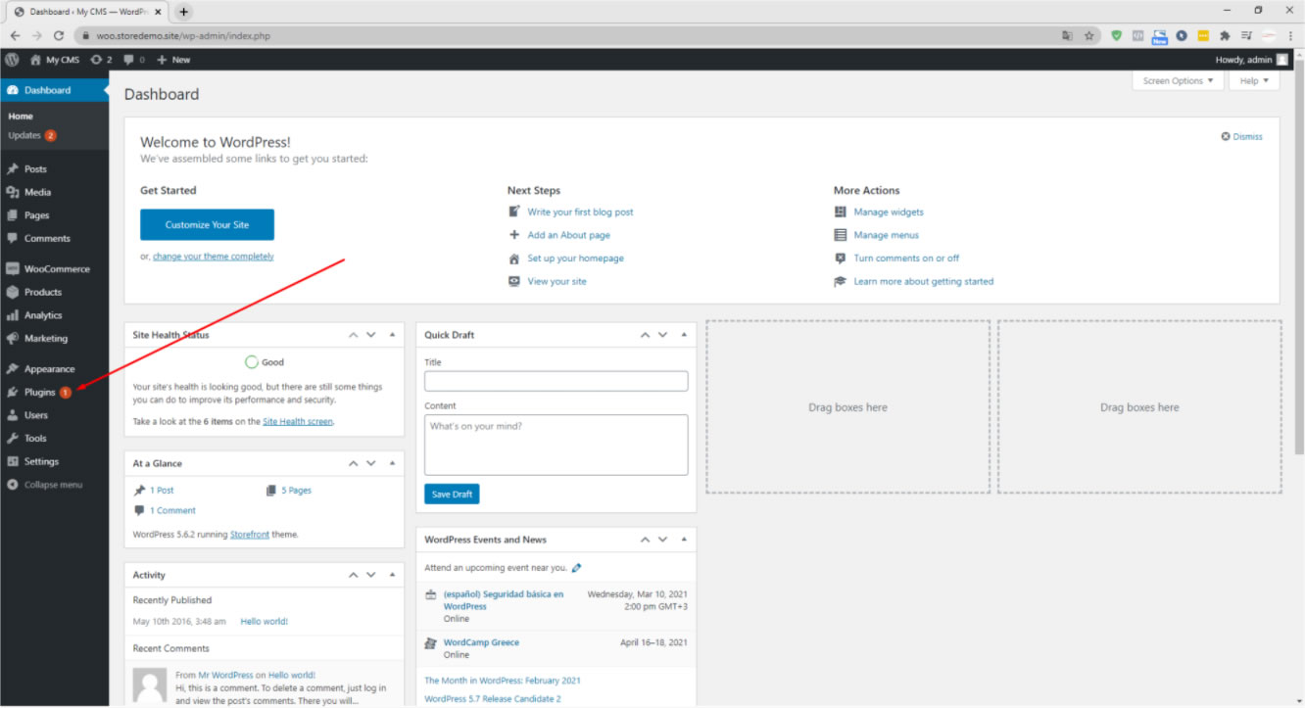The width and height of the screenshot is (1305, 708).
Task: Open the My CMS site home icon
Action: coord(35,60)
